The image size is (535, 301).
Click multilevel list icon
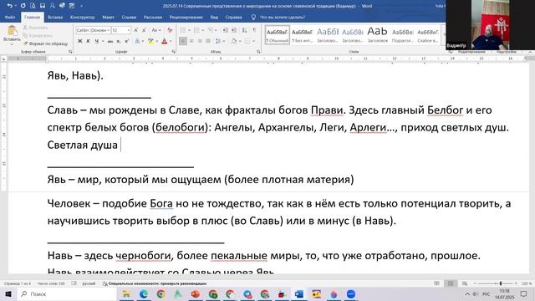[211, 30]
